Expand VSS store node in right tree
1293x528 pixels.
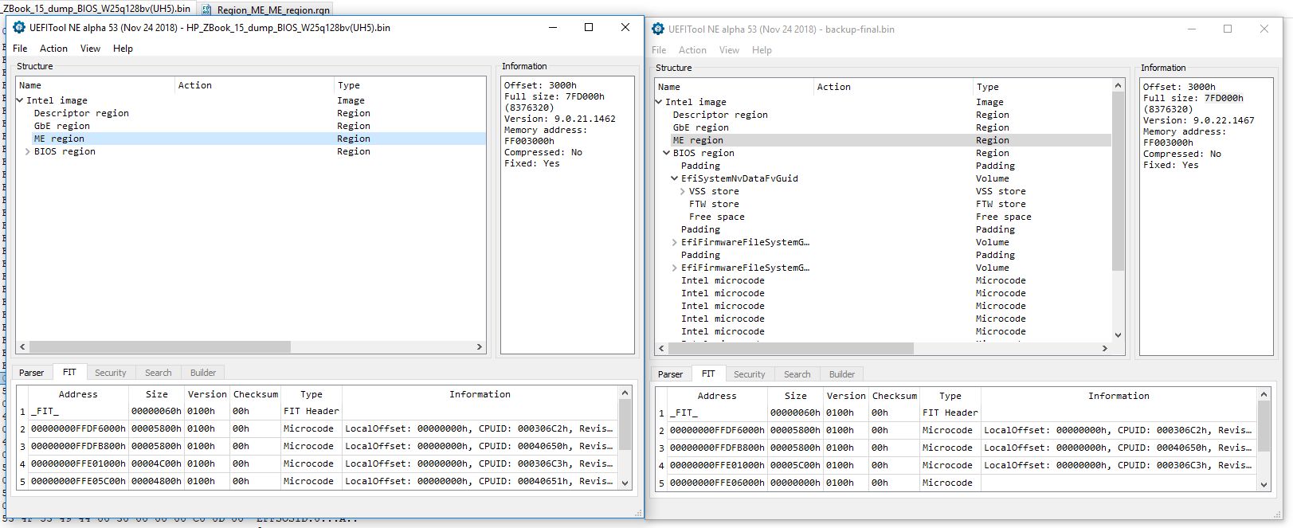coord(683,191)
